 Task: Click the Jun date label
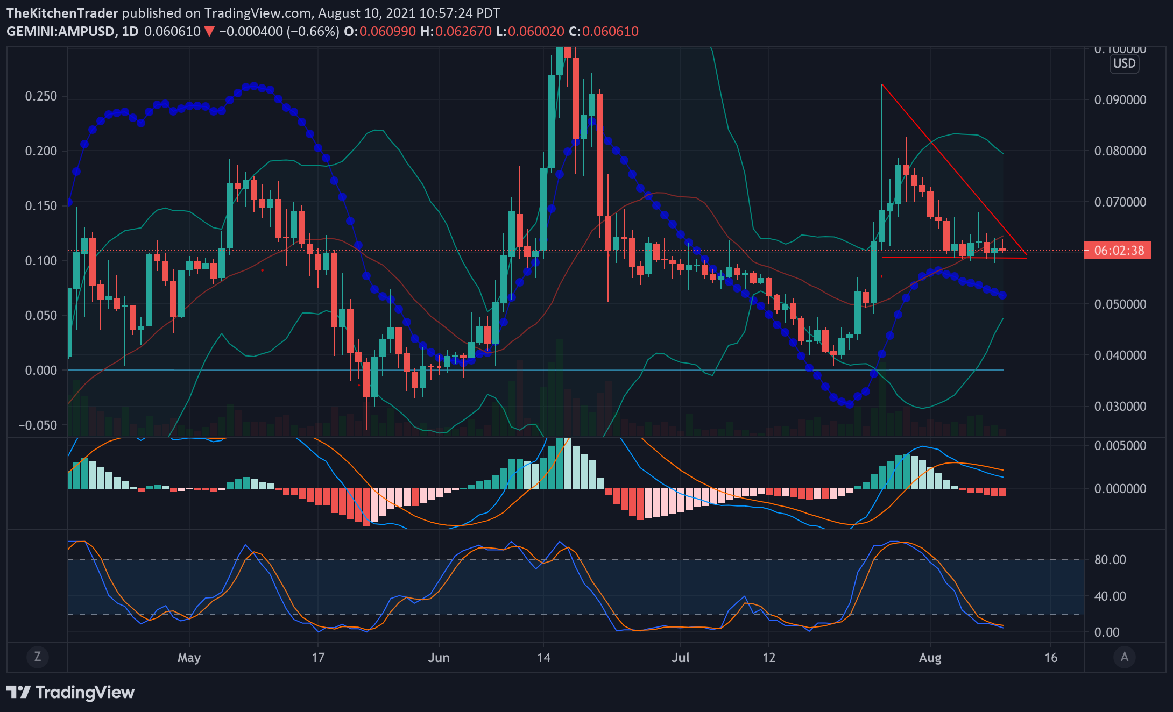pyautogui.click(x=439, y=658)
